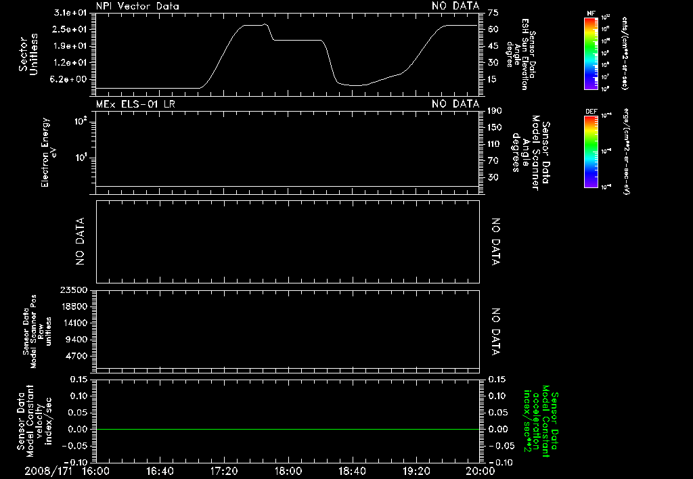The image size is (693, 479).
Task: Click the 'Sector Unitless' axis label
Action: [x=28, y=54]
